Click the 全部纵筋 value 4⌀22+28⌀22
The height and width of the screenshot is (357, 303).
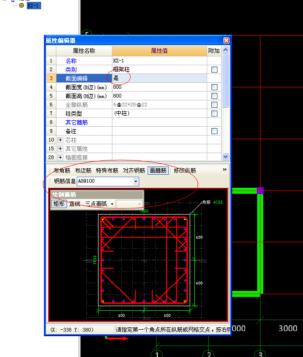160,105
